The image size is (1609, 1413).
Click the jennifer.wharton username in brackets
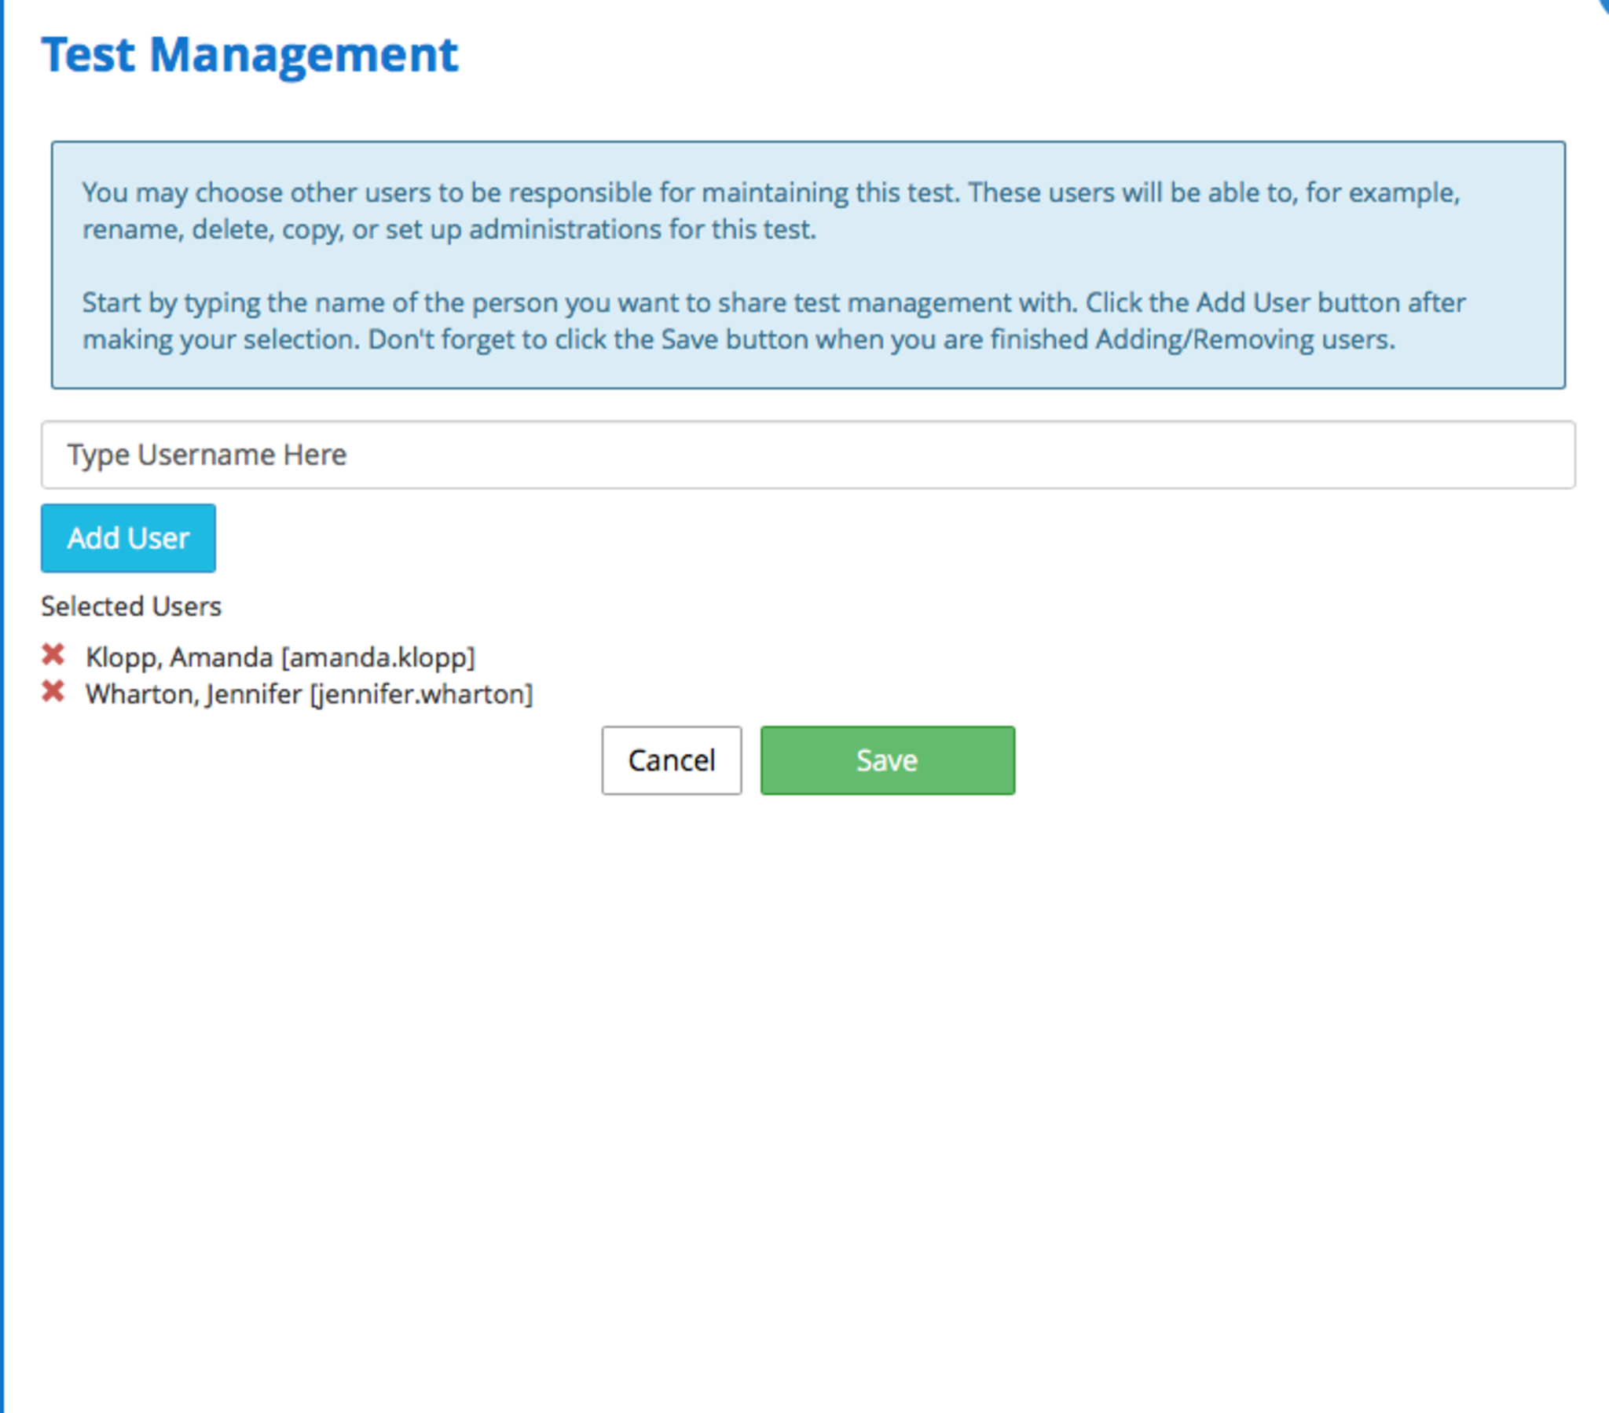(x=422, y=694)
